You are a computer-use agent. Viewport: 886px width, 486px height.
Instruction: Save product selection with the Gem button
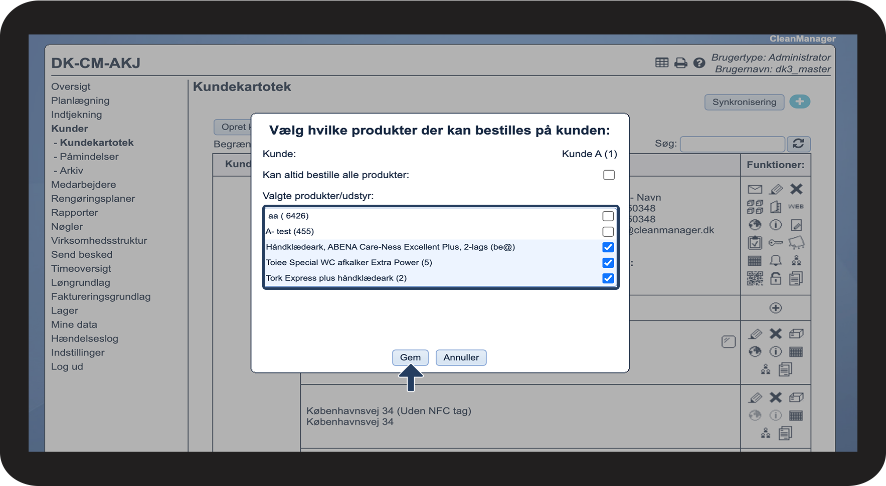(410, 357)
